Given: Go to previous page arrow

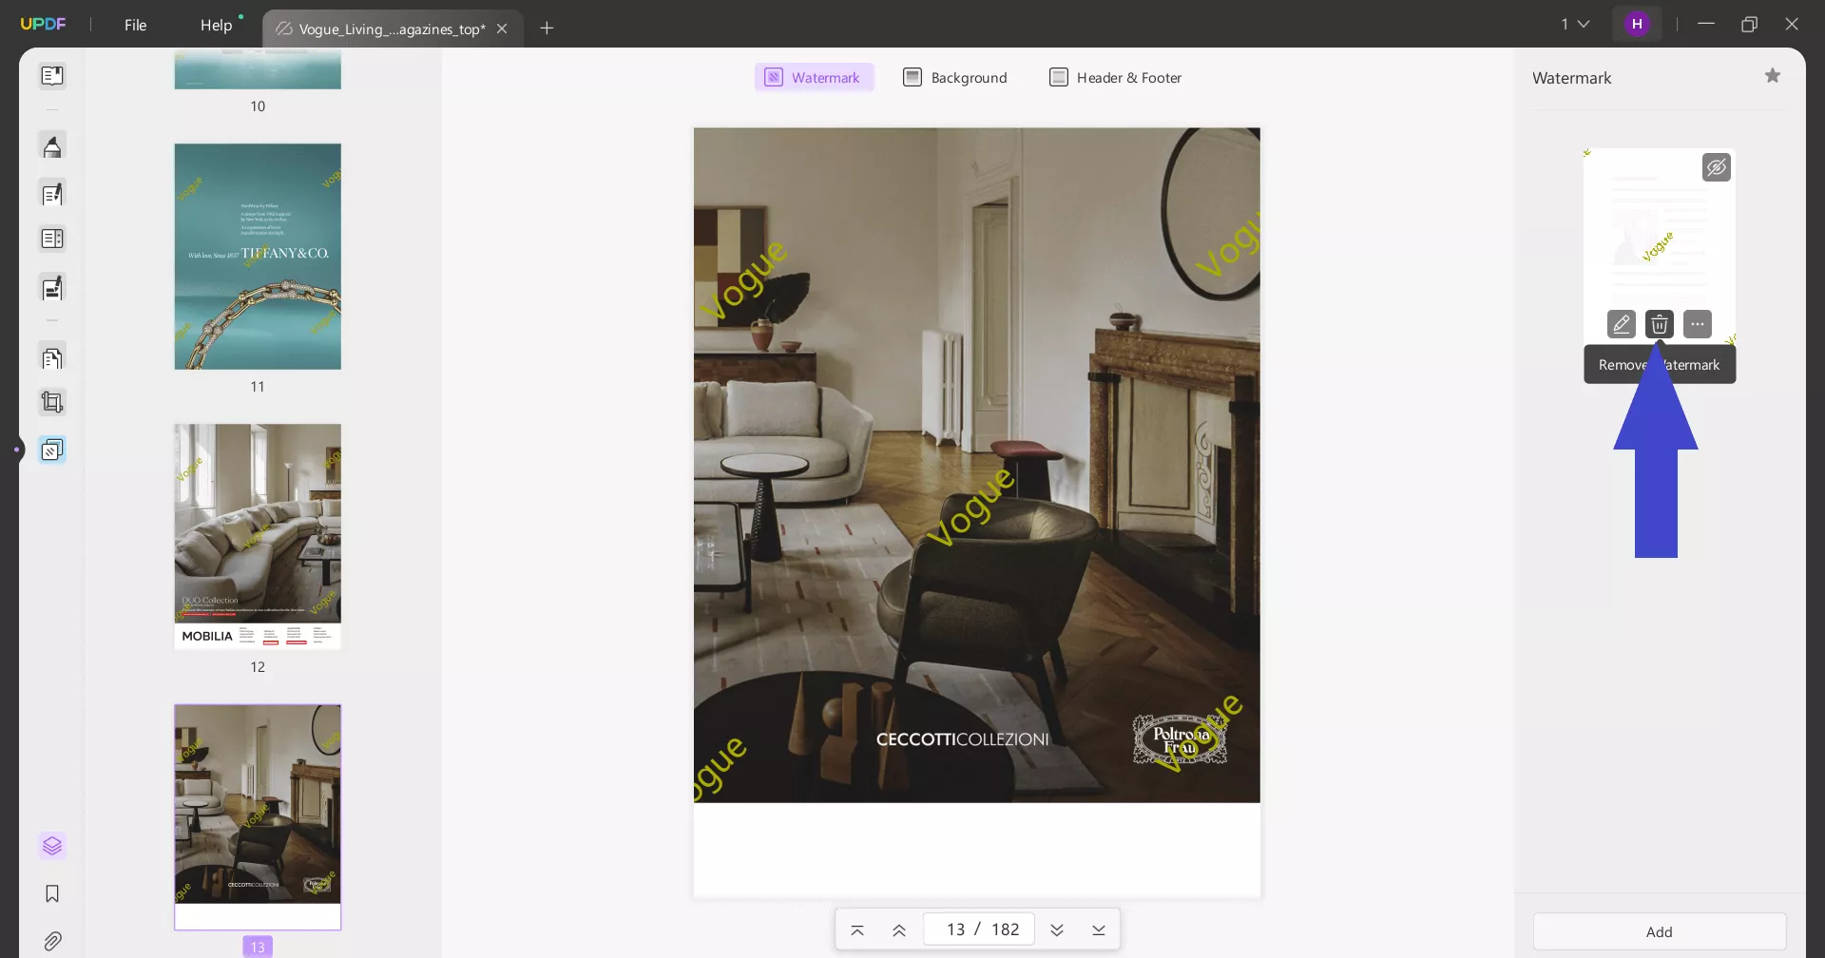Looking at the screenshot, I should pyautogui.click(x=899, y=929).
